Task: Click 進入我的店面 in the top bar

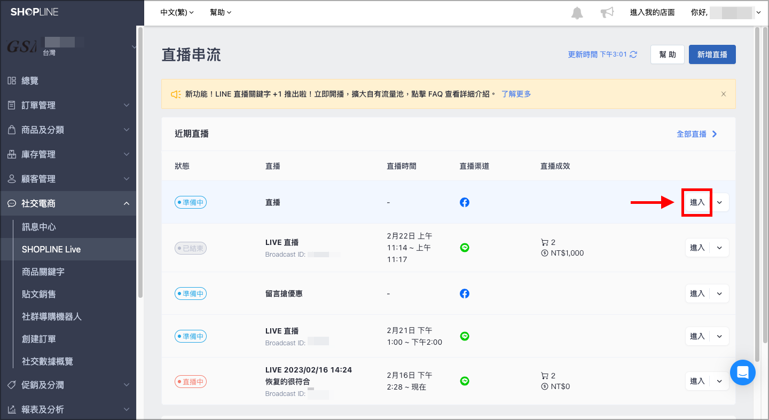Action: [653, 12]
